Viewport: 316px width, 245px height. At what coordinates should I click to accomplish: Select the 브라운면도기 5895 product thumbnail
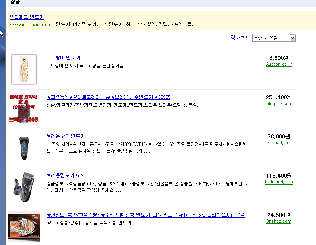(x=24, y=187)
